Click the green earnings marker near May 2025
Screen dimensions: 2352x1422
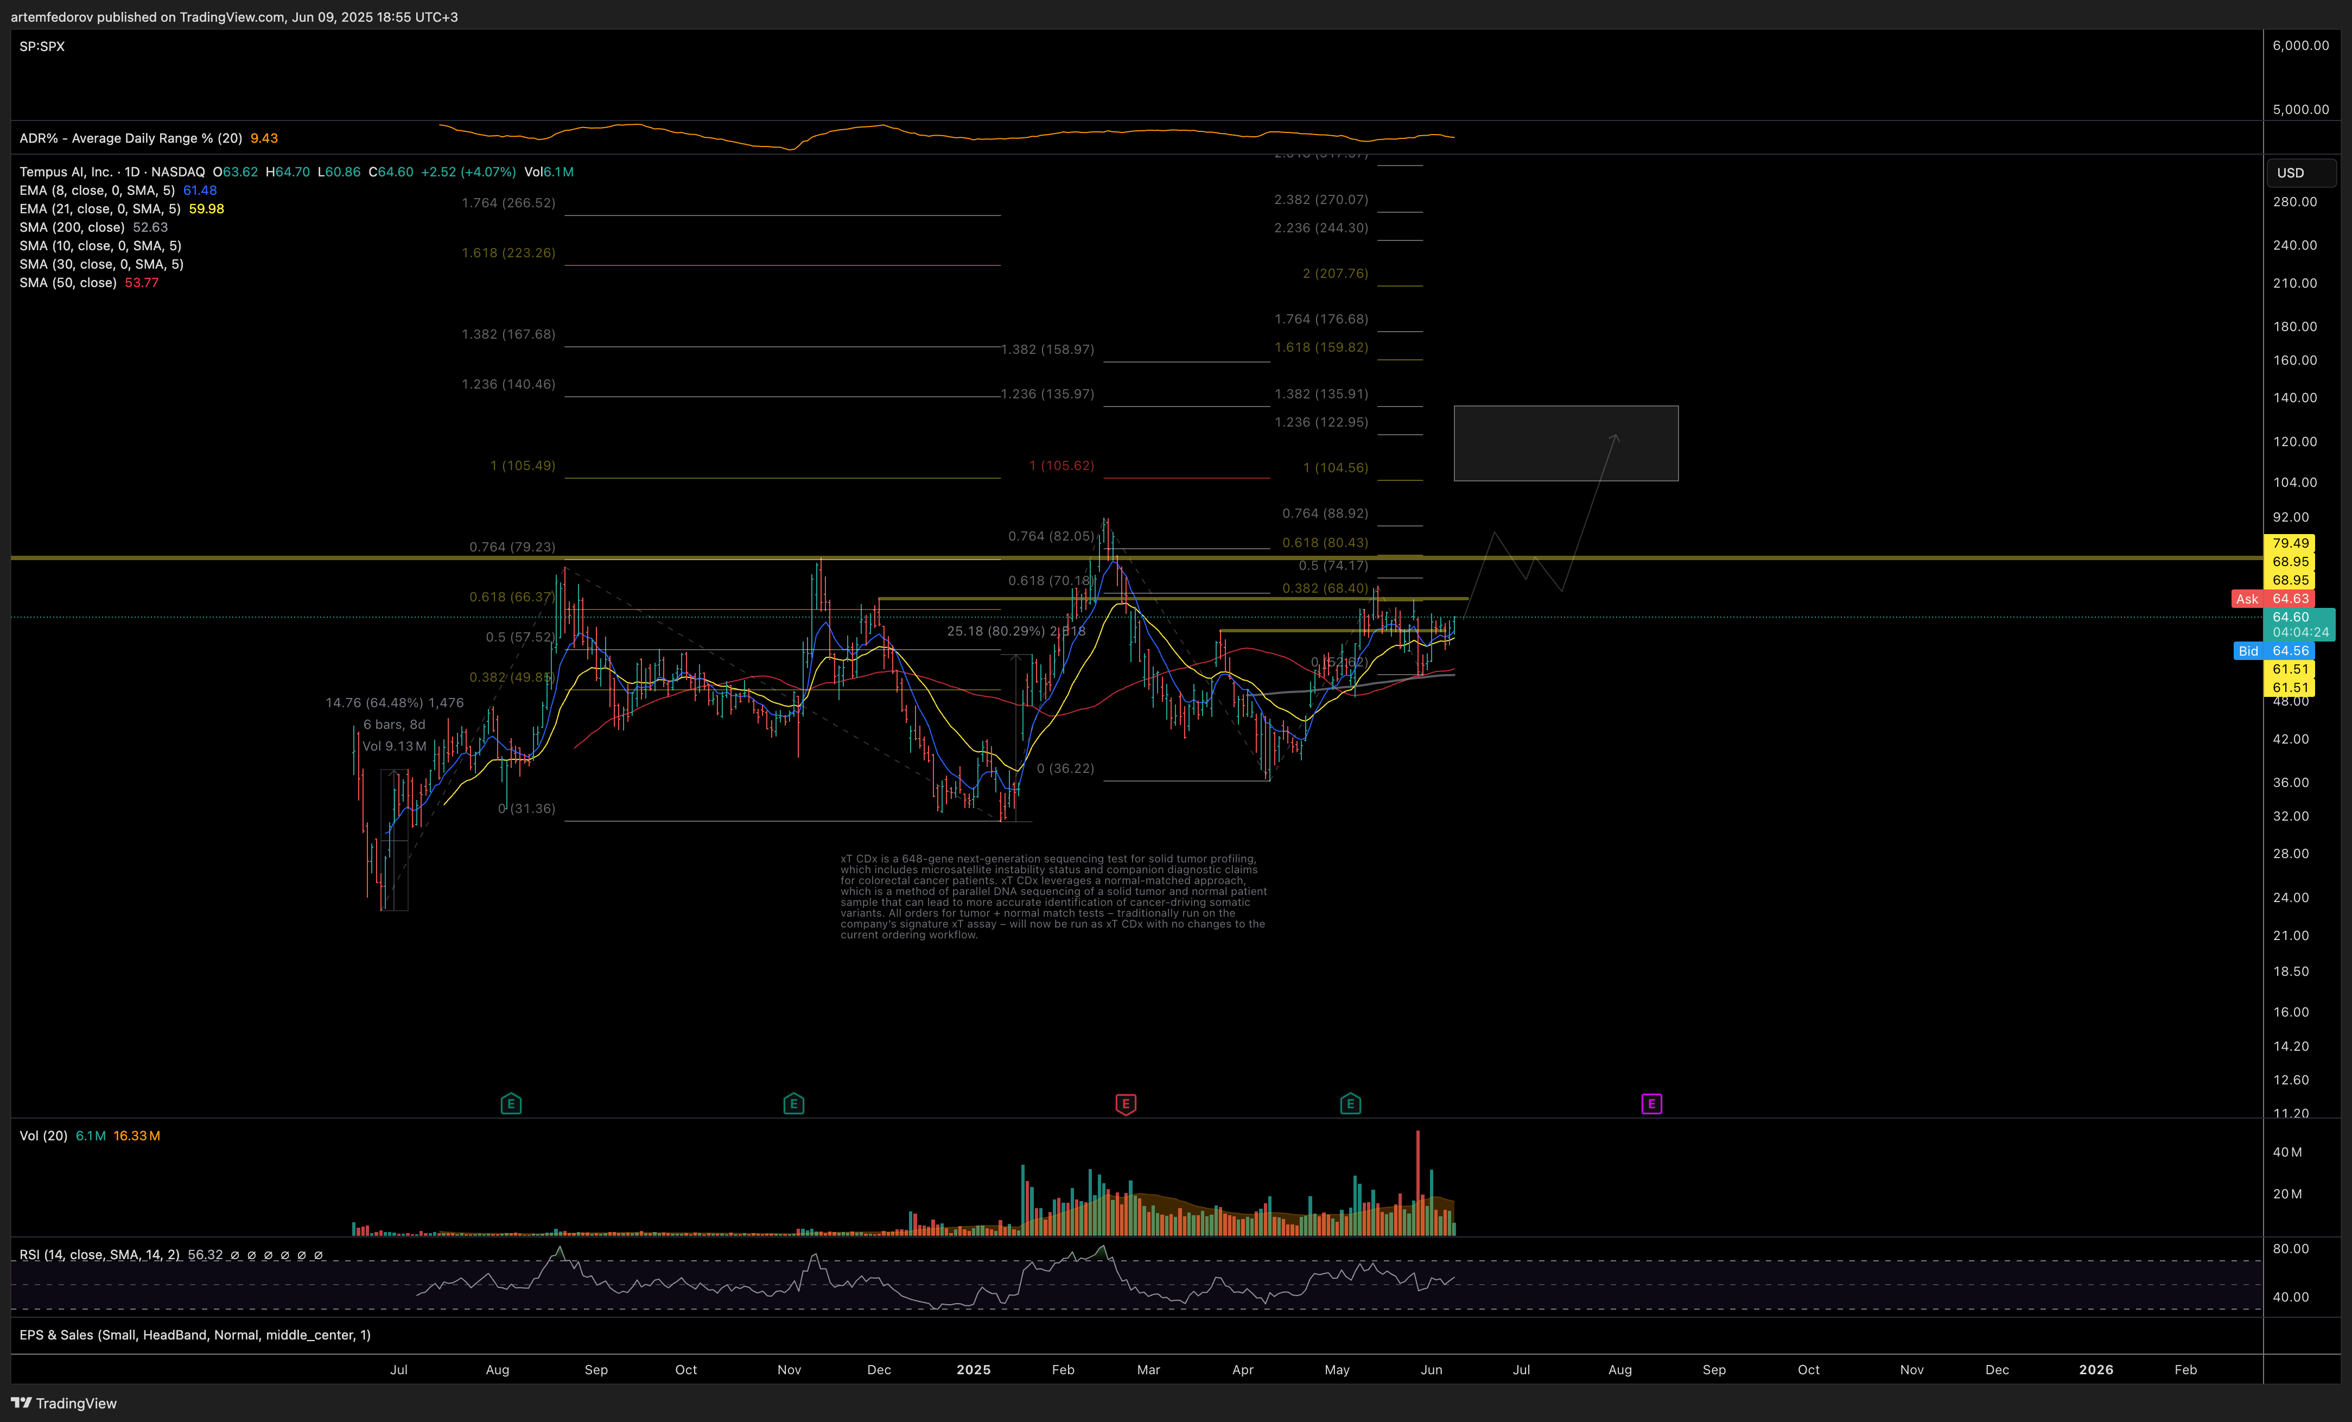pyautogui.click(x=1350, y=1104)
